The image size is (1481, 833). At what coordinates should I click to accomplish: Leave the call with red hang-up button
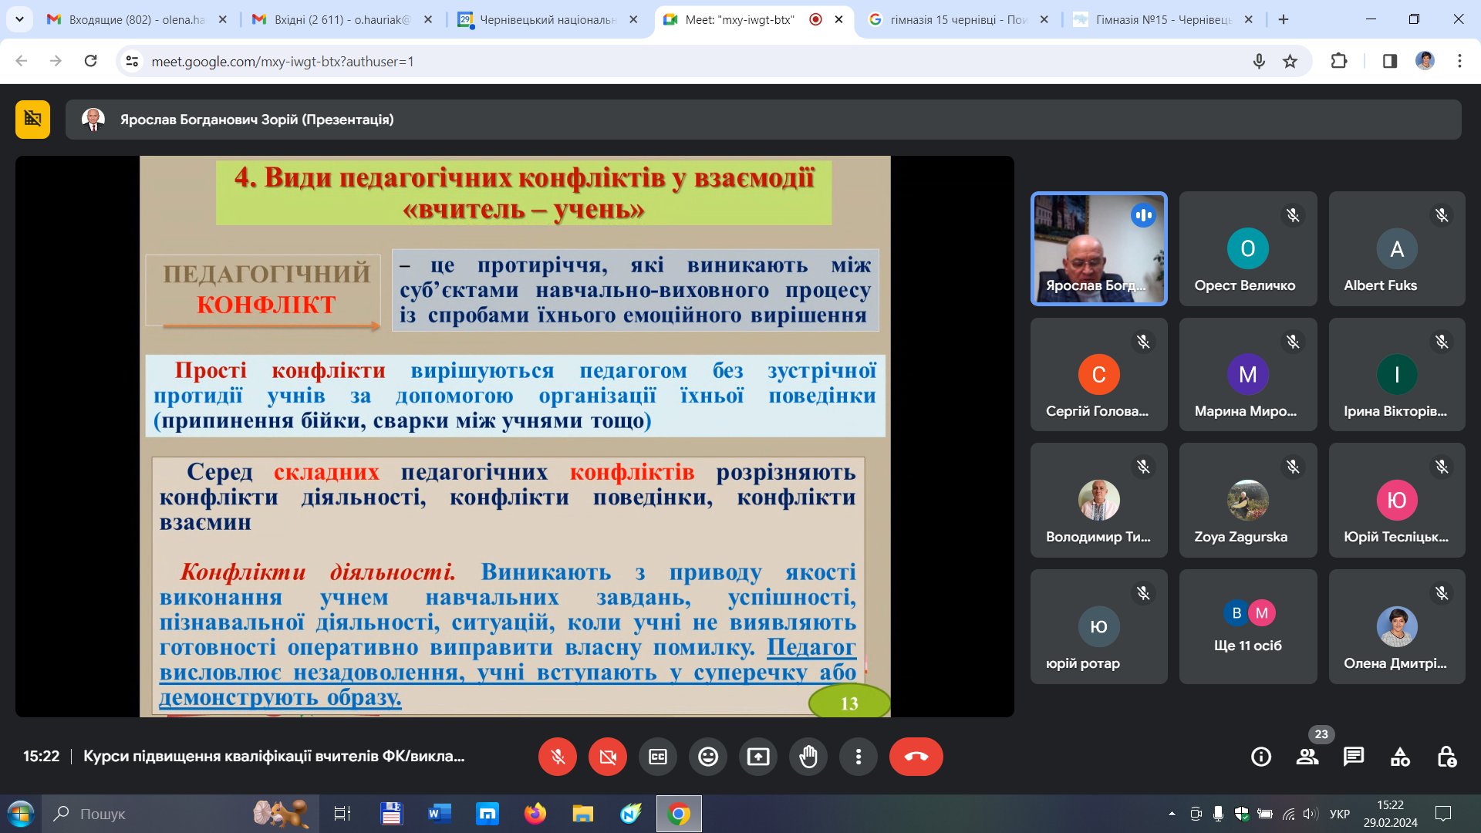click(916, 757)
